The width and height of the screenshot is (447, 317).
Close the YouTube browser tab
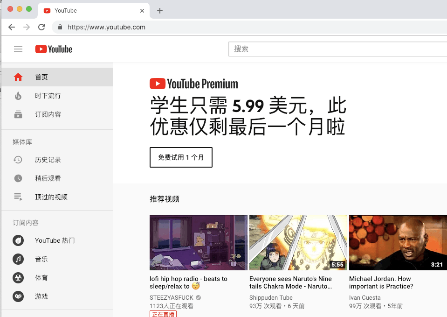tap(142, 11)
